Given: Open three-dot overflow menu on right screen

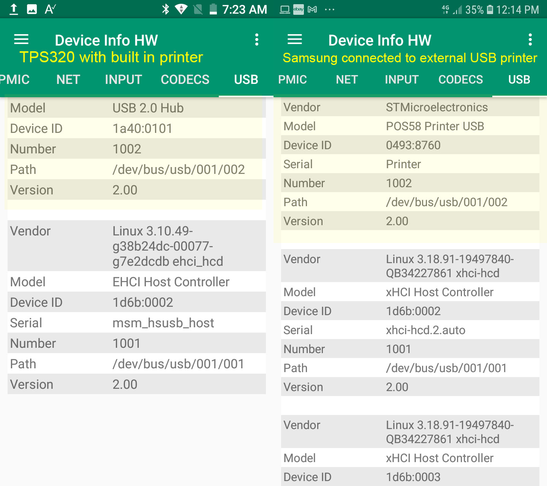Looking at the screenshot, I should [530, 39].
